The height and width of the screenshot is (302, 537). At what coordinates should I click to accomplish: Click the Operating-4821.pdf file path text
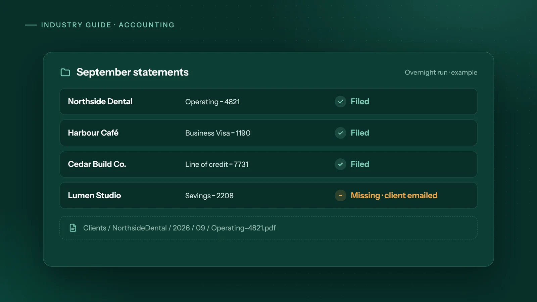tap(180, 228)
